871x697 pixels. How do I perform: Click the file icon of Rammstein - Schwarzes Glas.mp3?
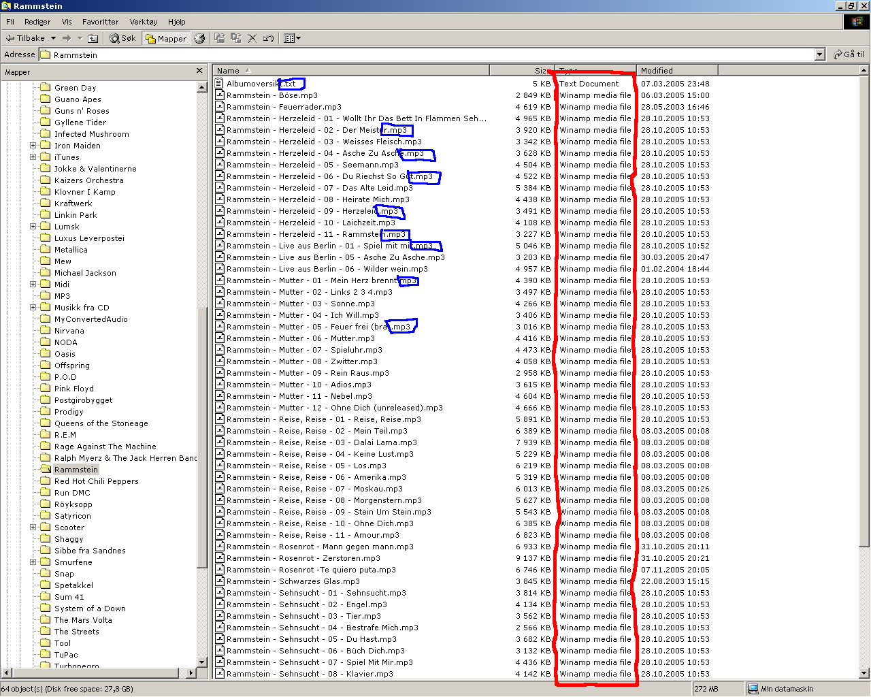[x=219, y=581]
